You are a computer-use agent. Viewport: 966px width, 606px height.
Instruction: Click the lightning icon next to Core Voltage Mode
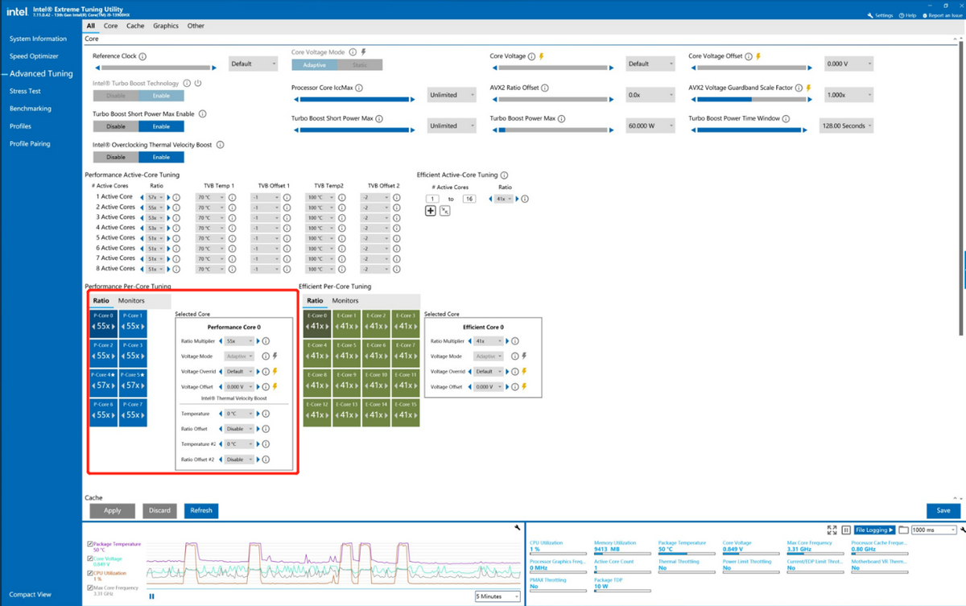click(x=363, y=52)
